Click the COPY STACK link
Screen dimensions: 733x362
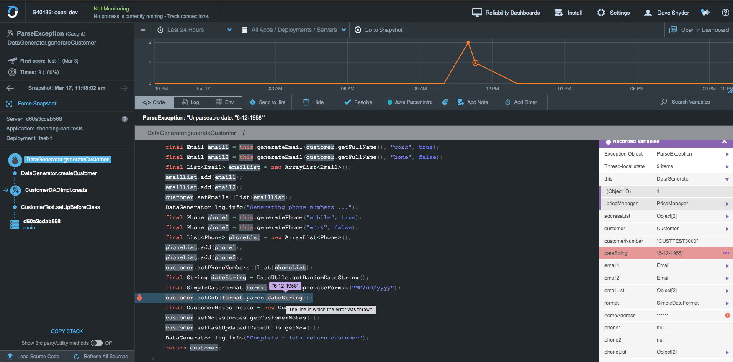pyautogui.click(x=67, y=331)
